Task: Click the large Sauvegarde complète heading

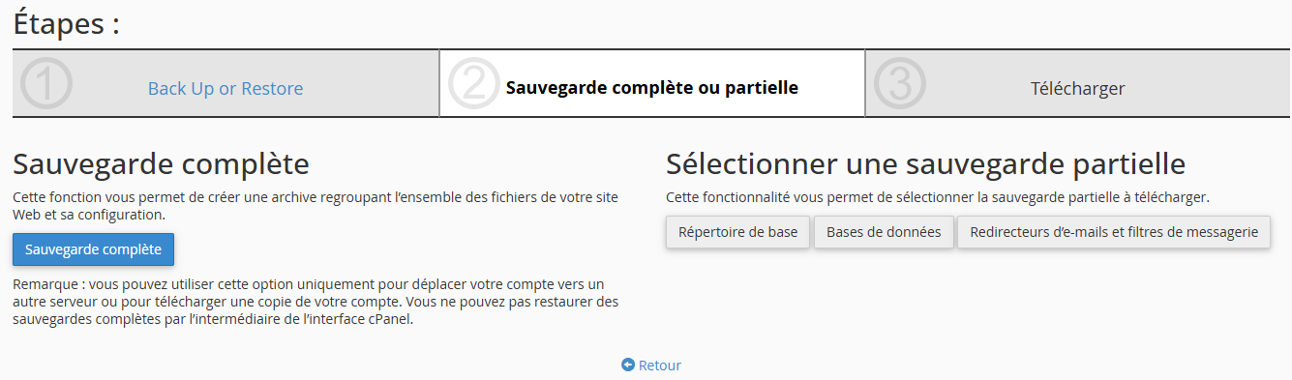Action: (x=161, y=163)
